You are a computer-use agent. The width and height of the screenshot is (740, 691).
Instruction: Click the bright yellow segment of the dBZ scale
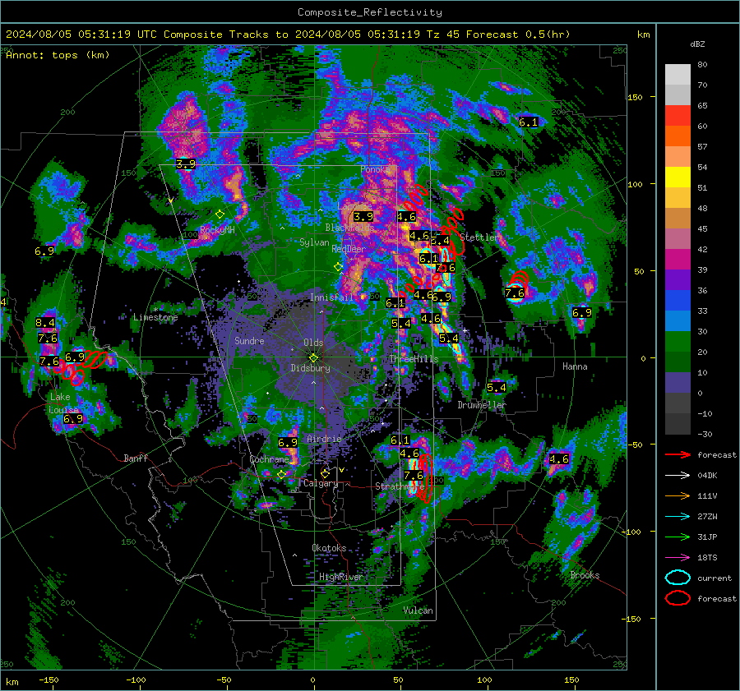678,177
